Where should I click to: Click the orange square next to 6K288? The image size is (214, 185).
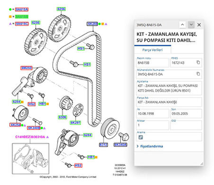tap(103, 24)
